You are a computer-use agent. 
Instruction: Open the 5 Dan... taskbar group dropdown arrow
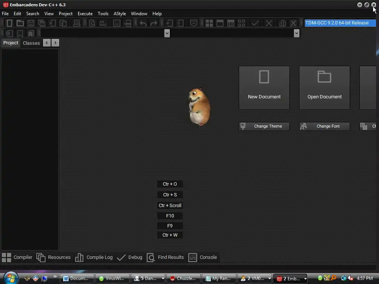163,278
